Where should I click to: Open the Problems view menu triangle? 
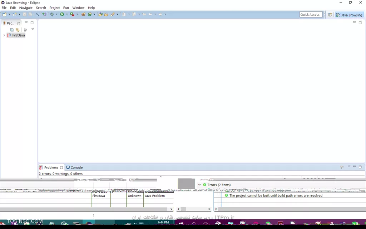[349, 166]
